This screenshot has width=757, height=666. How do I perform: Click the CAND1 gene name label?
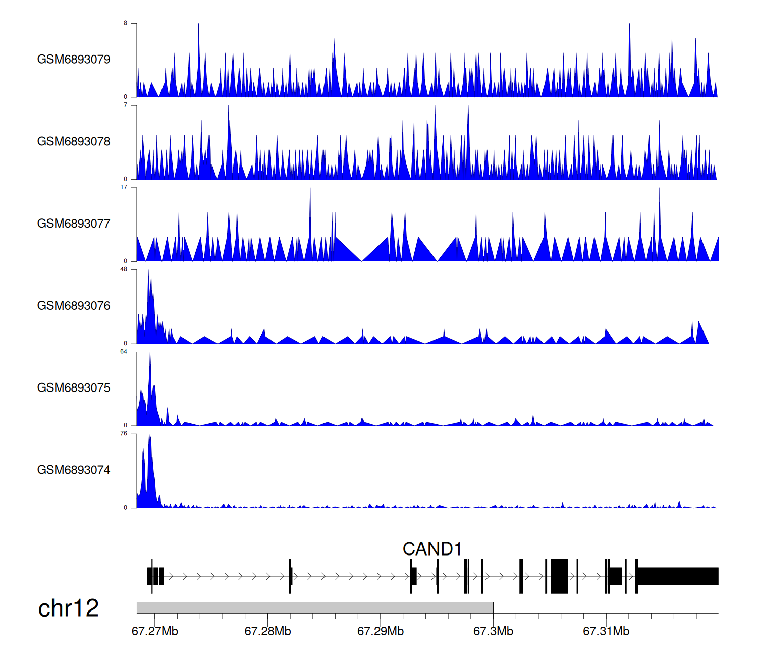point(432,549)
